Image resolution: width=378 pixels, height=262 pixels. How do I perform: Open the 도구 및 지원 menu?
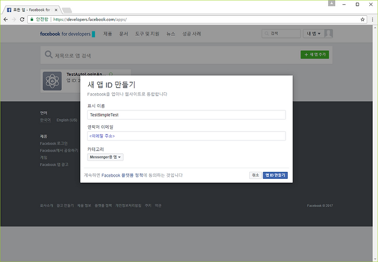[x=147, y=34]
